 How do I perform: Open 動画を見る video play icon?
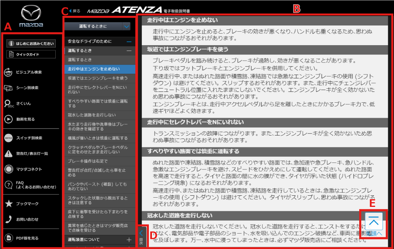pos(9,119)
